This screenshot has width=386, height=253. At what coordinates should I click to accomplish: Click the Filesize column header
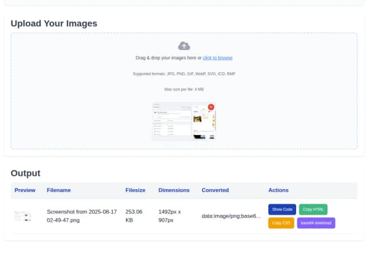135,190
